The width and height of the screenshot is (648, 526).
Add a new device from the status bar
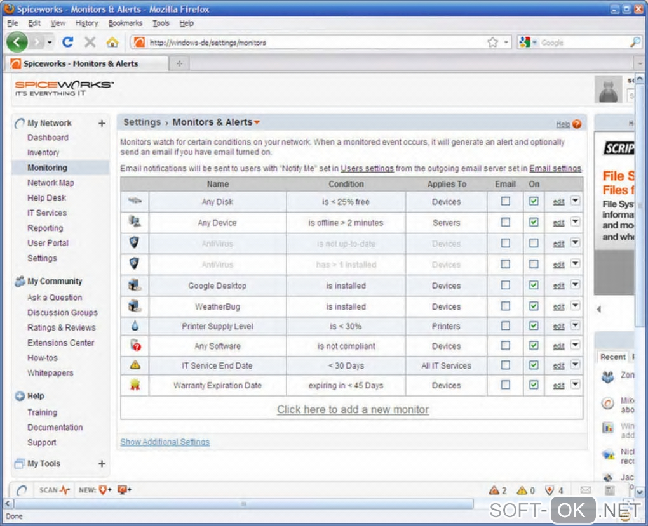[x=124, y=490]
